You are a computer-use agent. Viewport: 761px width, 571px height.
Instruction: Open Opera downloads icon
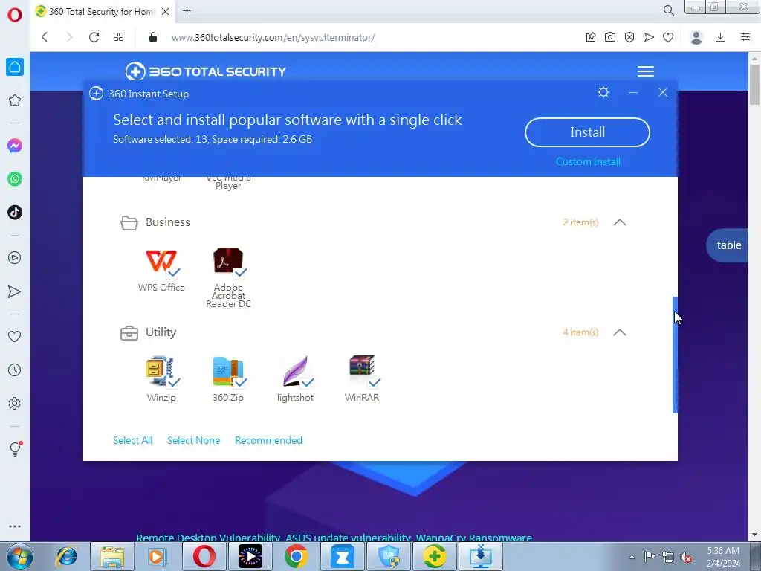pos(721,37)
